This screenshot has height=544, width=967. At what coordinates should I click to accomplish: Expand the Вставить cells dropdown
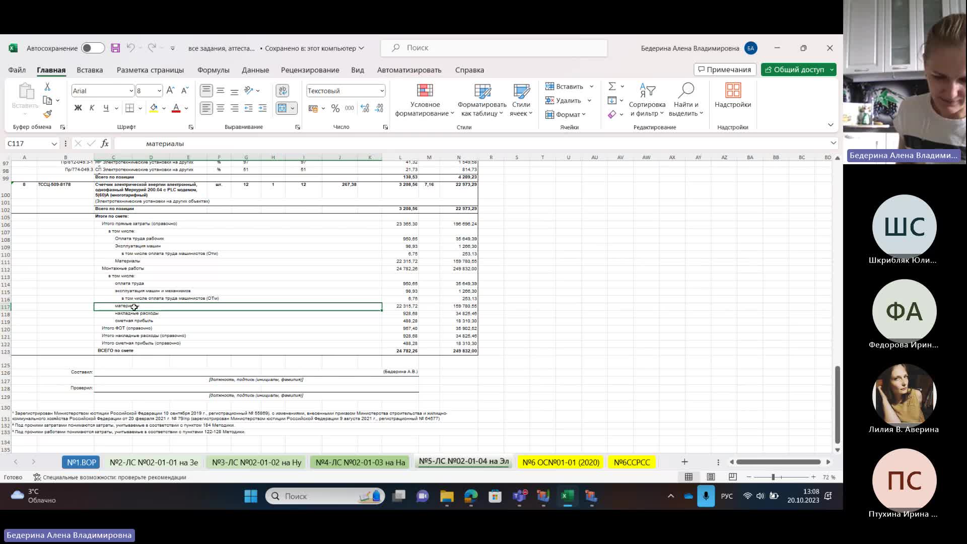coord(592,87)
